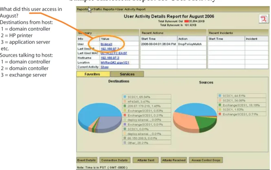The image size is (271, 170).
Task: Select legend entry ExchangeSCES1, 0.31%
Action: (147, 116)
